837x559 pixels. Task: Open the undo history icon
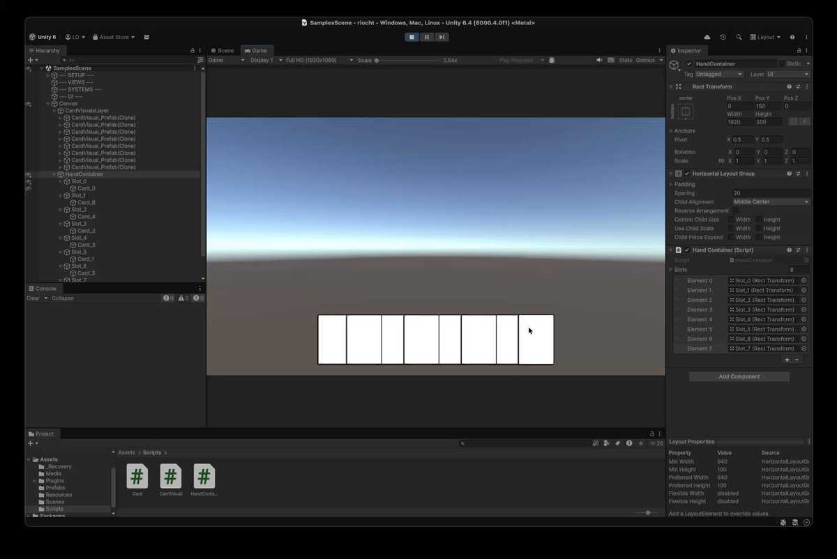click(723, 37)
